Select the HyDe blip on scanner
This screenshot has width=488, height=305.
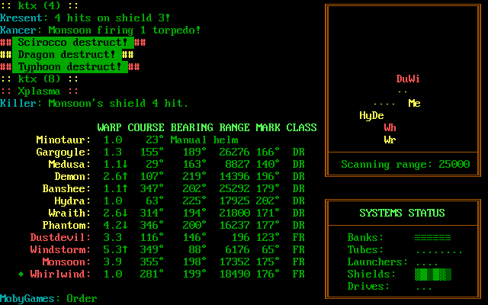click(x=371, y=115)
